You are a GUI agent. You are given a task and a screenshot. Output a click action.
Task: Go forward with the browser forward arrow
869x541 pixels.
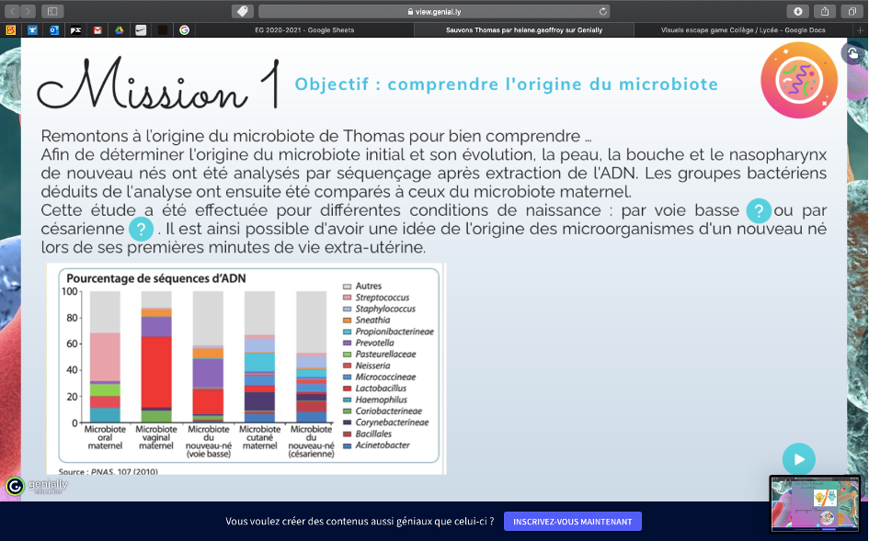coord(28,11)
